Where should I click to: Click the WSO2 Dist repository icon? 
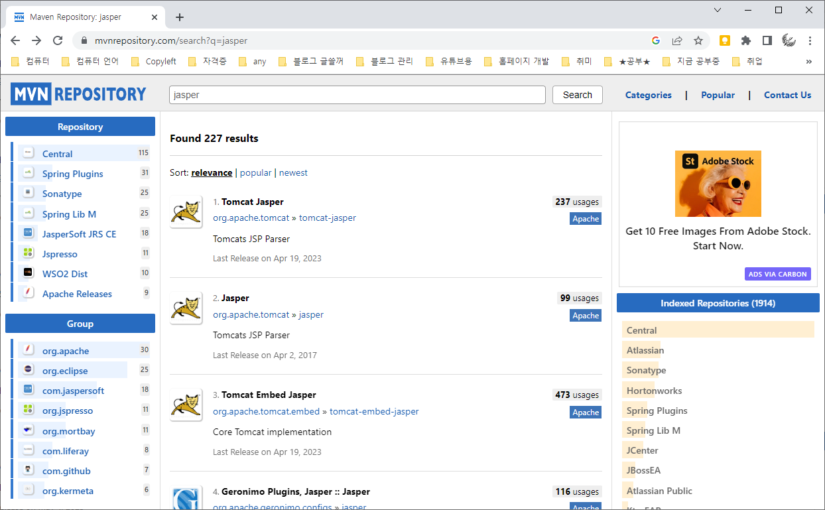[x=28, y=273]
